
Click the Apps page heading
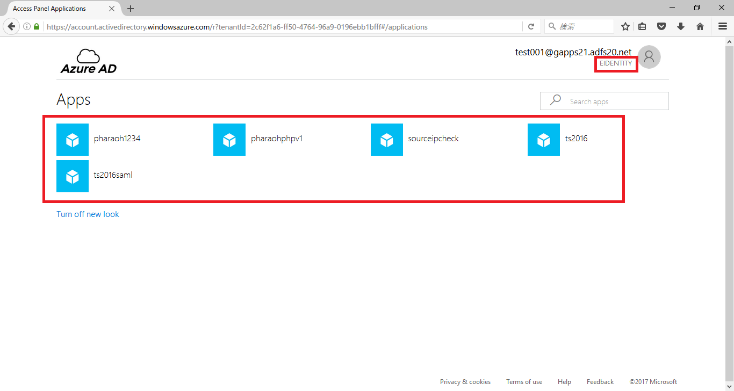point(74,100)
